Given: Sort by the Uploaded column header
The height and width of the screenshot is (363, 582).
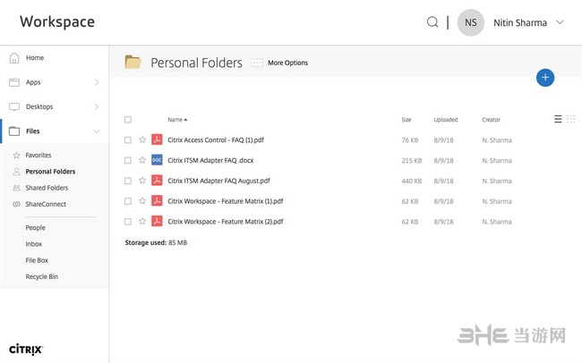Looking at the screenshot, I should tap(446, 120).
